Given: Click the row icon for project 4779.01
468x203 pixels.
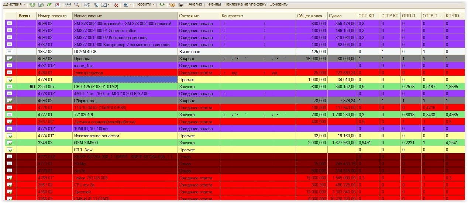Looking at the screenshot, I should pyautogui.click(x=9, y=79).
